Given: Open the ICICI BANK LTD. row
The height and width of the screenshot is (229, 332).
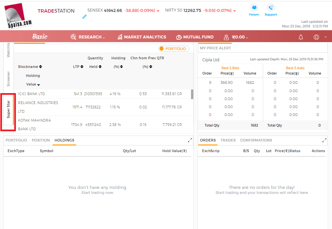Looking at the screenshot, I should 103,94.
